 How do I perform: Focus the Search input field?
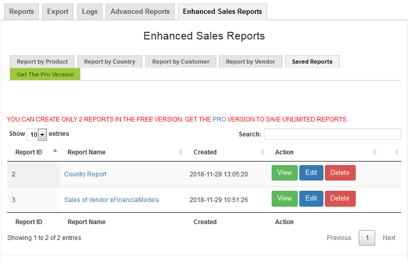[333, 134]
